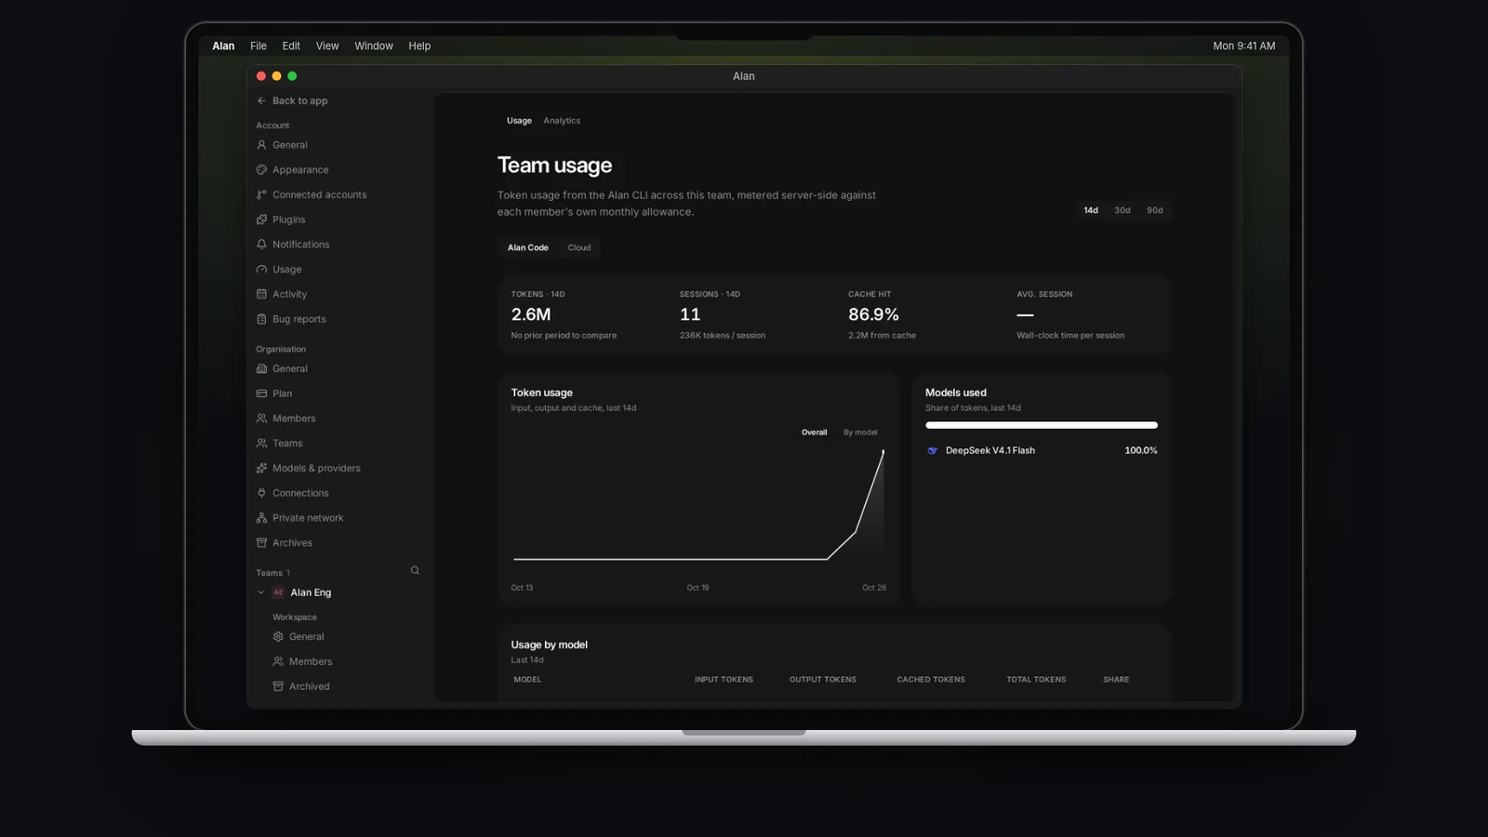The image size is (1488, 837).
Task: Click the Models used share bar
Action: click(x=1042, y=425)
